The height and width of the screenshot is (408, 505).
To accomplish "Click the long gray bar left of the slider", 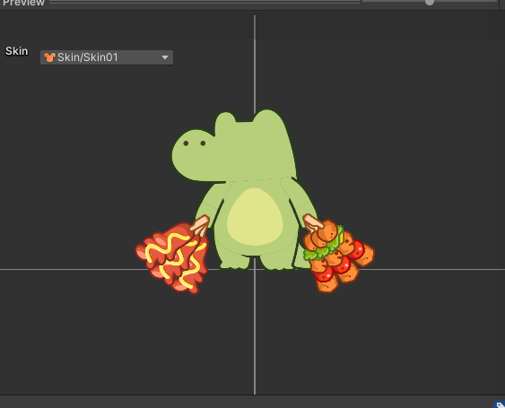I will click(x=205, y=2).
